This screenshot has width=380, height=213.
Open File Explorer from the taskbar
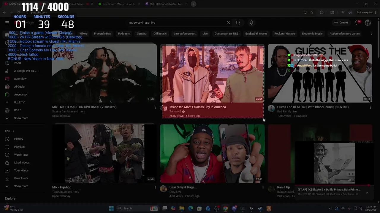[x=182, y=208]
